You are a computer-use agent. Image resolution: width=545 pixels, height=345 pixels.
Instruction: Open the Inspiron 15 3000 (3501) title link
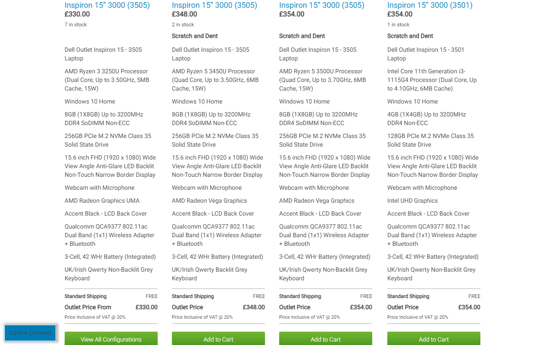pos(430,5)
